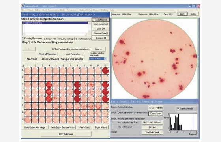This screenshot has height=142, width=221.
Task: Zoom in with the Zoom+ button
Action: (x=182, y=14)
